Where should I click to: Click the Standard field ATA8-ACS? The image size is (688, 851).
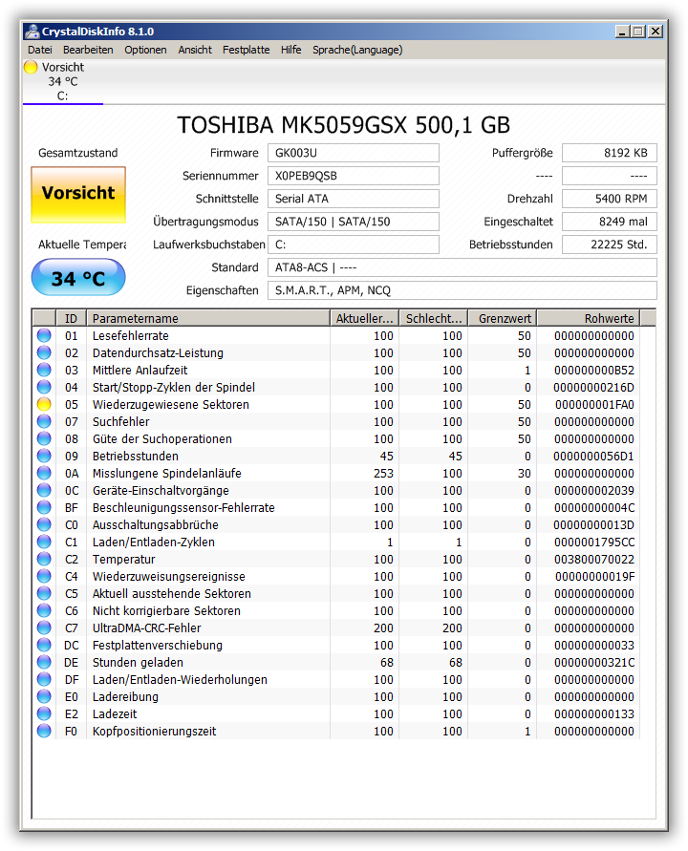pos(462,267)
